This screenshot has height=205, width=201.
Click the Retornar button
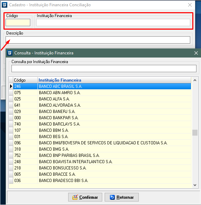click(122, 197)
